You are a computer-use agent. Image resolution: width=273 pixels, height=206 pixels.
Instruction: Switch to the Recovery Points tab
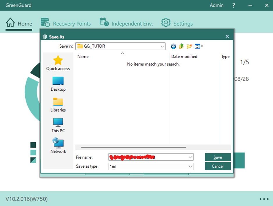[x=66, y=24]
